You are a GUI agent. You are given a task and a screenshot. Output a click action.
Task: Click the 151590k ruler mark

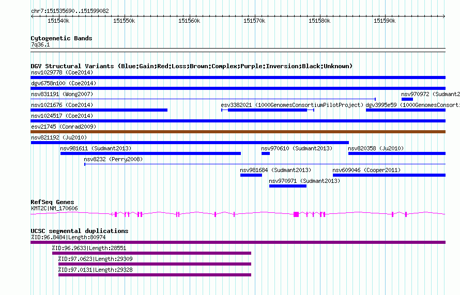point(385,21)
